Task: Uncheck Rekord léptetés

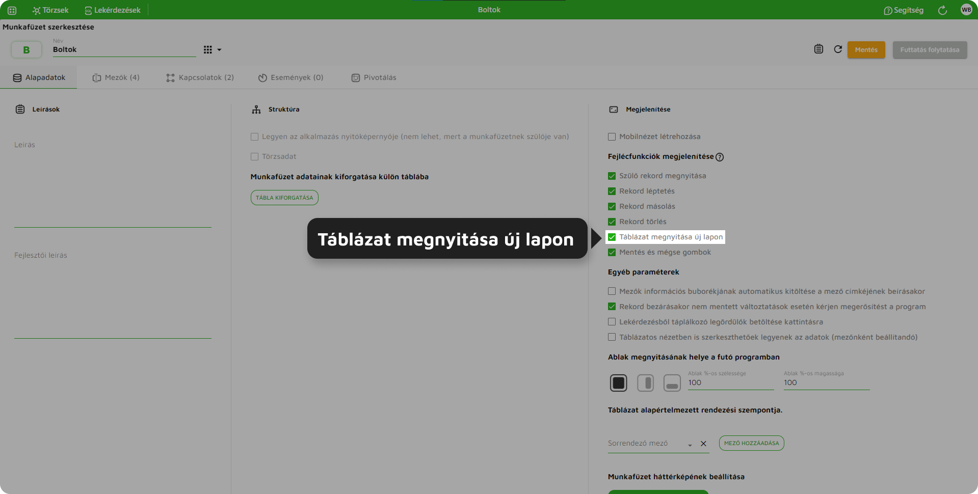Action: click(612, 191)
